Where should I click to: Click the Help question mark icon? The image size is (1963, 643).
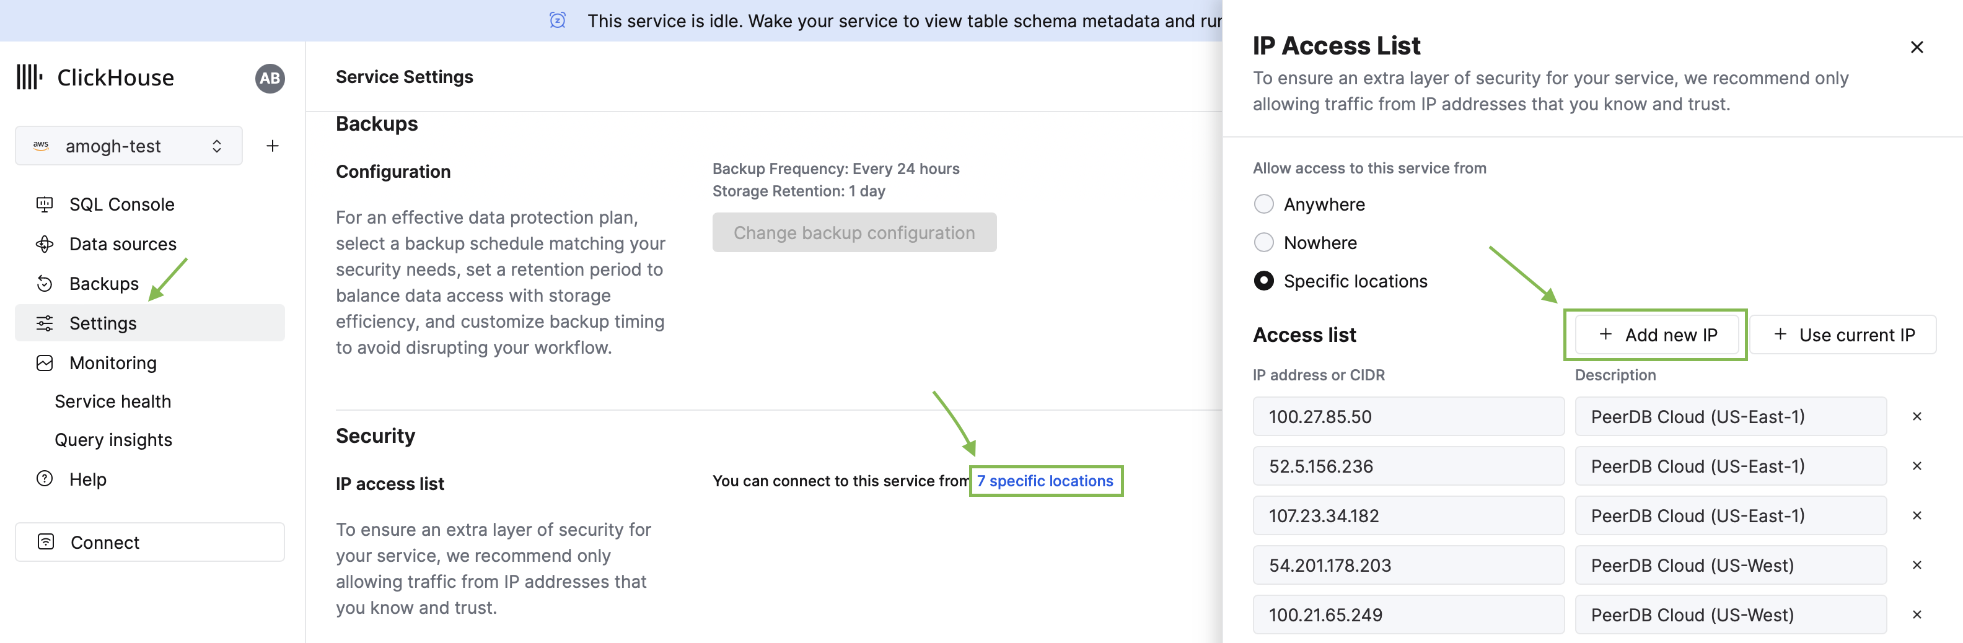point(45,478)
